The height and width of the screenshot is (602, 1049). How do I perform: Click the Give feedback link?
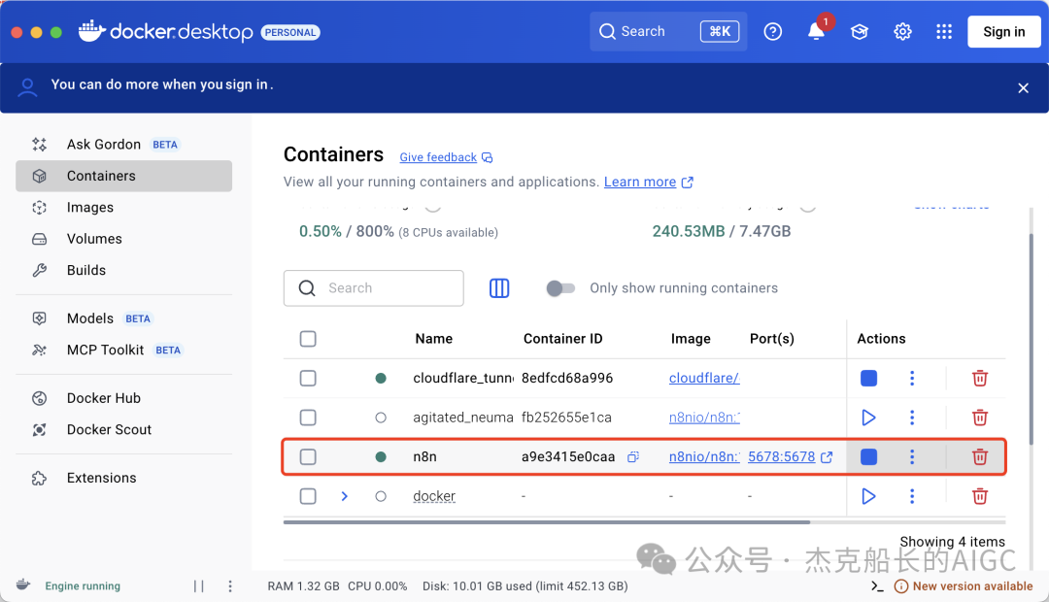click(446, 157)
